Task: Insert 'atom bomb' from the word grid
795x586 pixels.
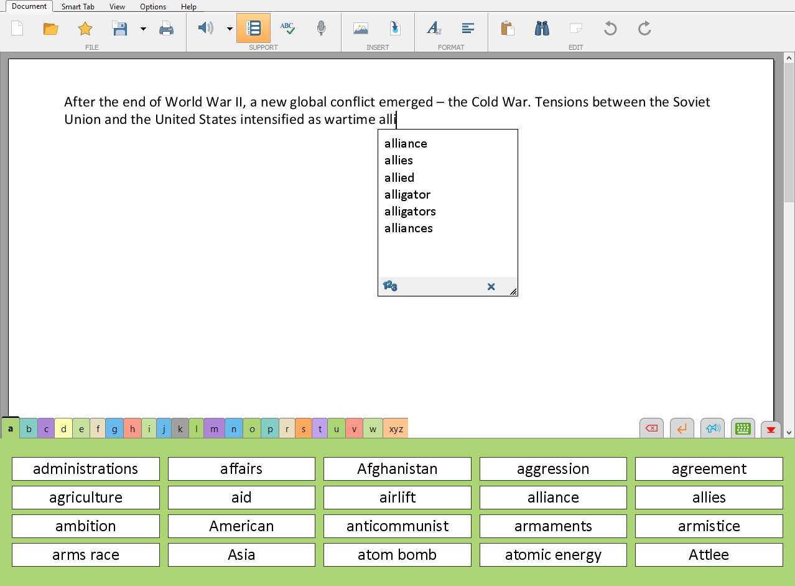Action: [x=397, y=555]
